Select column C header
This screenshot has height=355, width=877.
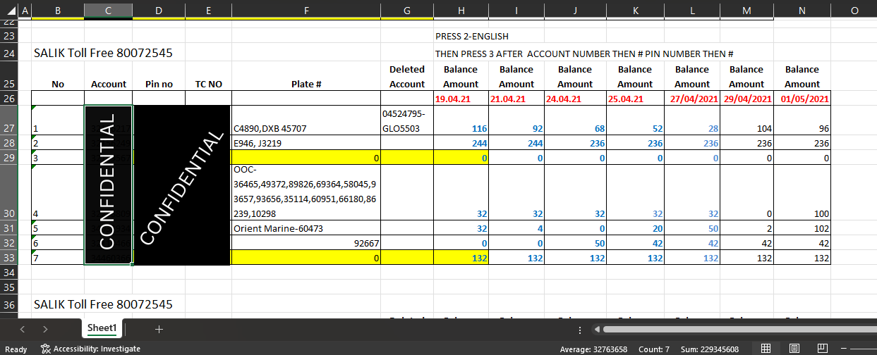coord(108,11)
